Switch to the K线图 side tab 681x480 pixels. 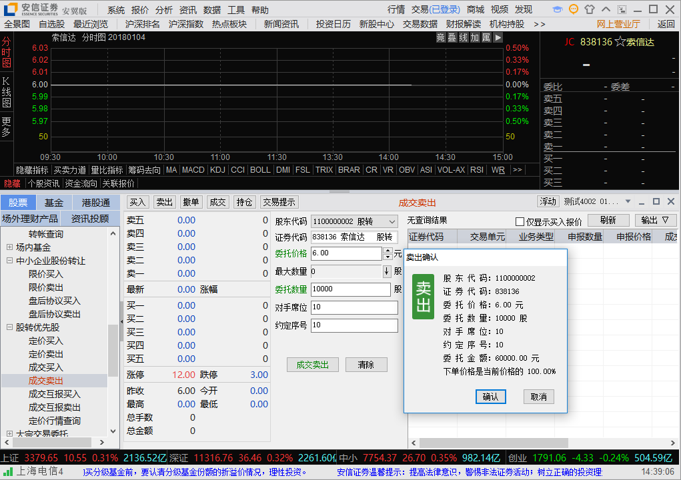point(7,91)
